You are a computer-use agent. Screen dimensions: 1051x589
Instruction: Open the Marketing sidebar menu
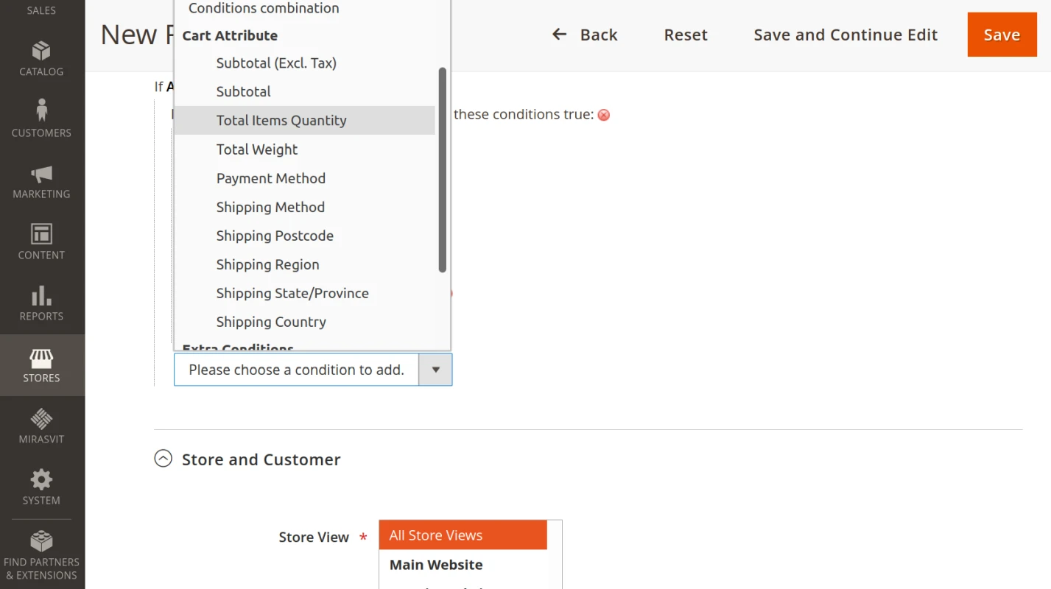41,183
